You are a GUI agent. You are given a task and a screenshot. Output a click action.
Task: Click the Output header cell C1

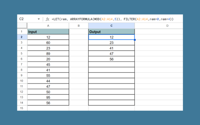(111, 32)
